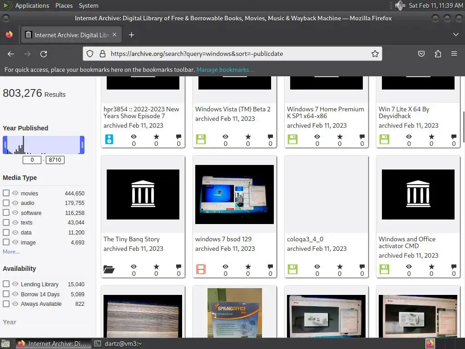Click left handle of Year Published slider
Screen dimensions: 465x349
(x=5, y=145)
